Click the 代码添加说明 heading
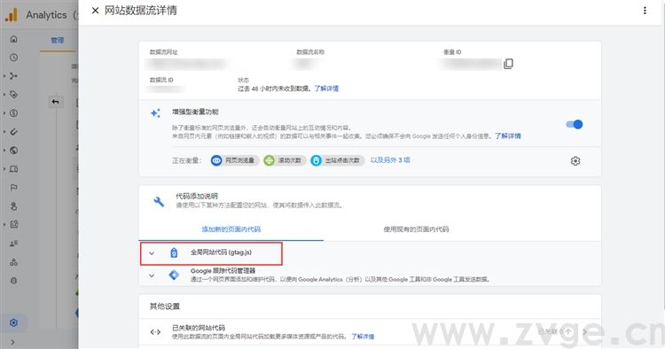Image resolution: width=665 pixels, height=349 pixels. (x=197, y=196)
